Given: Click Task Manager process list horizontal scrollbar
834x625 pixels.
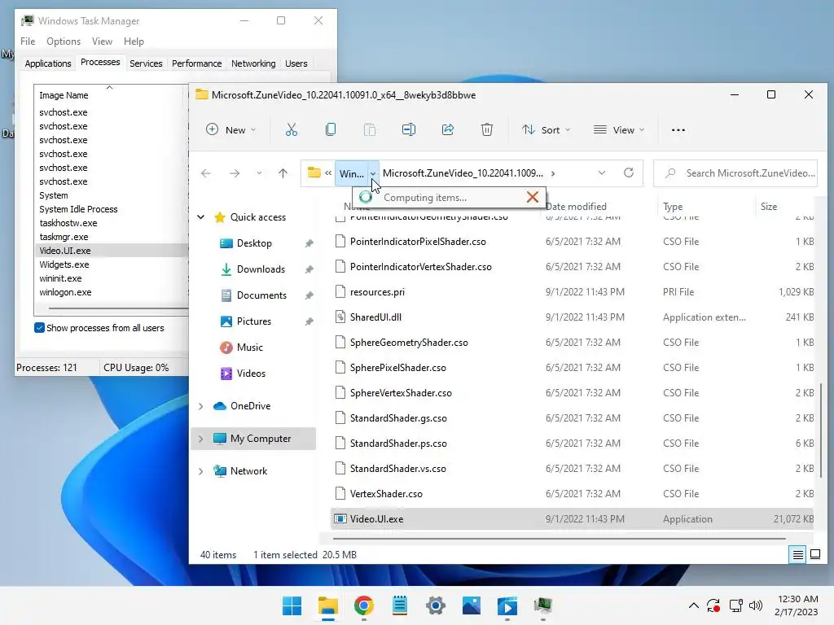Looking at the screenshot, I should point(118,308).
